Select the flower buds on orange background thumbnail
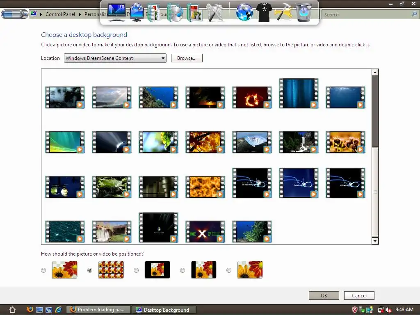Screen dimensions: 420x315 [x=345, y=142]
